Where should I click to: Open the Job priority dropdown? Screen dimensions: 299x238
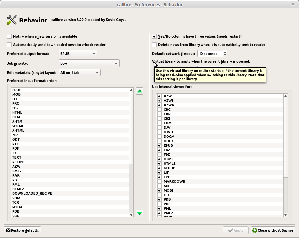click(x=89, y=63)
